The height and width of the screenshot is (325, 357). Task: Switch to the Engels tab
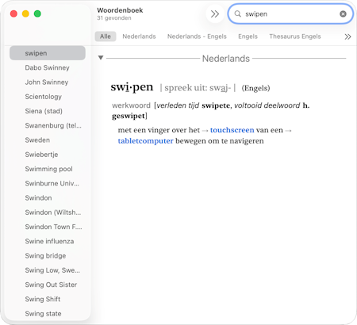[x=248, y=36]
